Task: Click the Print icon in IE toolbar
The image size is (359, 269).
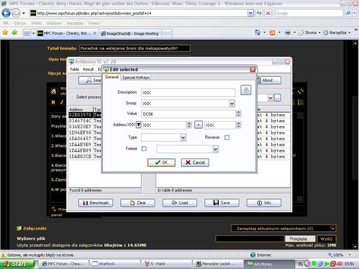Action: (x=288, y=33)
